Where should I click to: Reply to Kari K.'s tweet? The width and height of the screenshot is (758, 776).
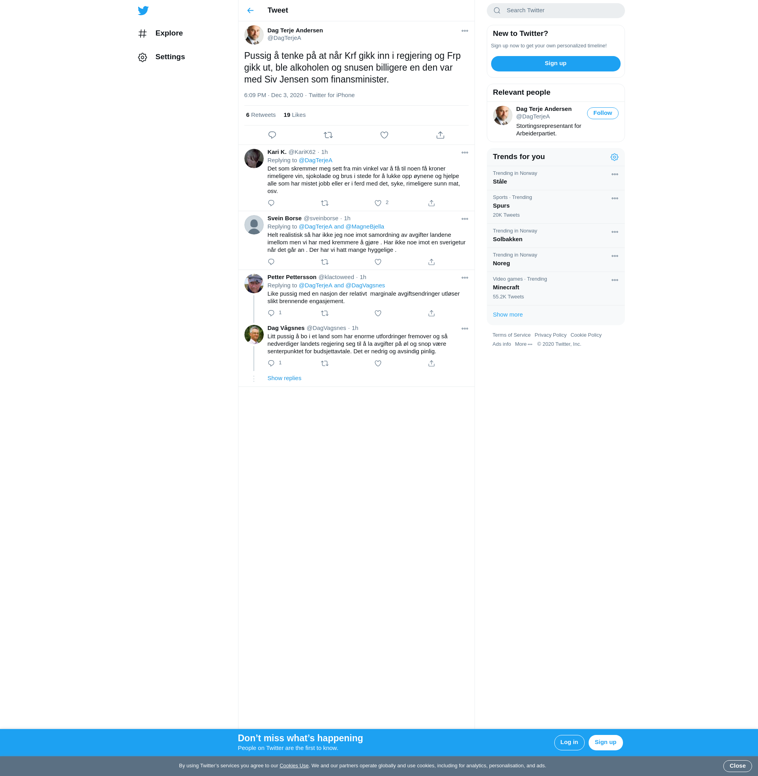271,203
